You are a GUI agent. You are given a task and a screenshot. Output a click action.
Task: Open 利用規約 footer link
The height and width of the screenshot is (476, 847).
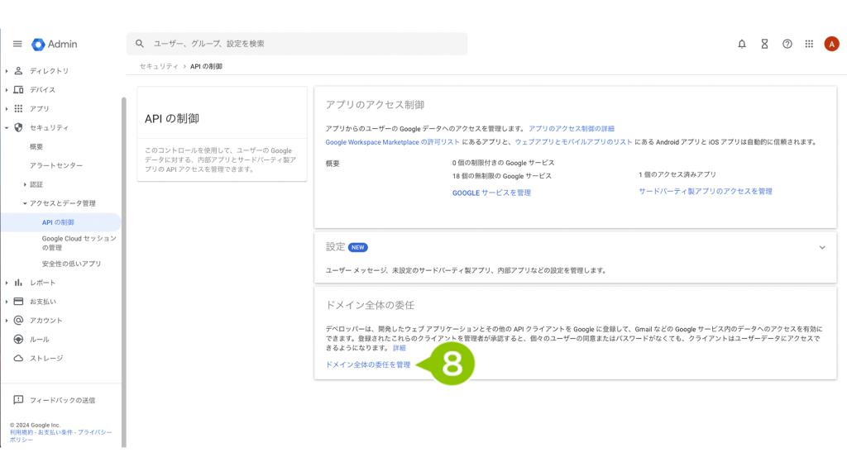click(21, 432)
